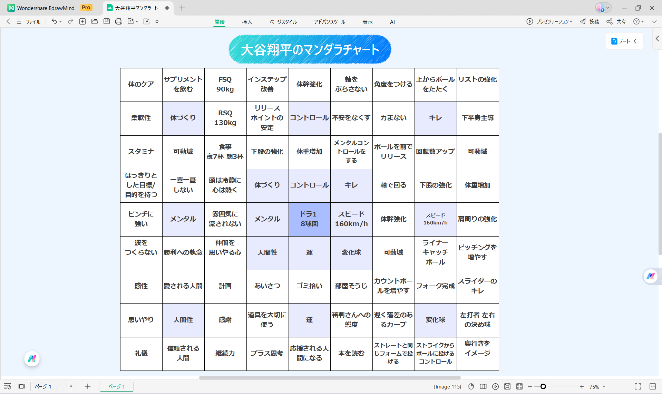Open a file with the folder icon

95,21
